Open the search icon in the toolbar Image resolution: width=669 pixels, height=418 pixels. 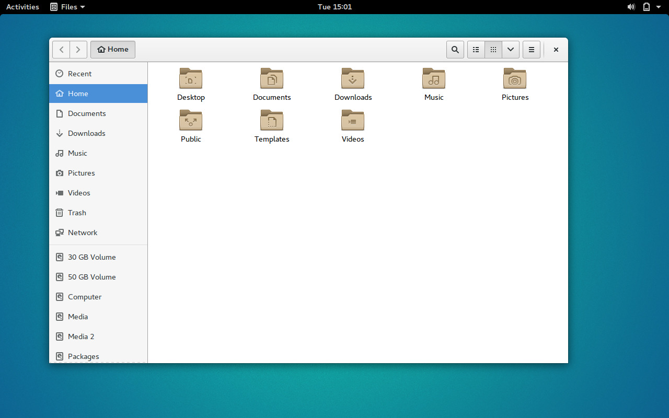(455, 49)
